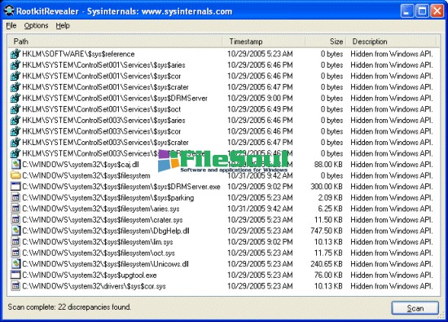448x322 pixels.
Task: Sort list by the Path column header
Action: 115,42
